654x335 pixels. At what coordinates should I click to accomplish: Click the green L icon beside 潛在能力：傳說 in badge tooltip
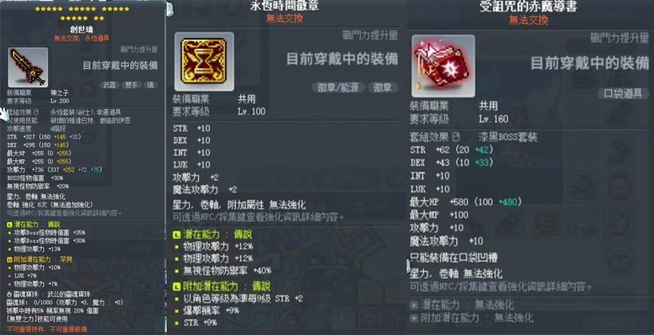click(177, 235)
